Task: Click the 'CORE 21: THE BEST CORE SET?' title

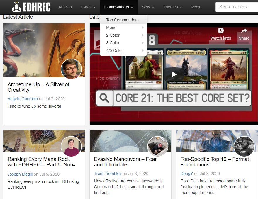Action: click(182, 98)
